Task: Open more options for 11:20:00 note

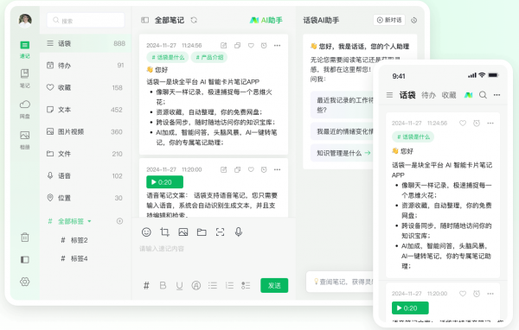Action: [278, 169]
